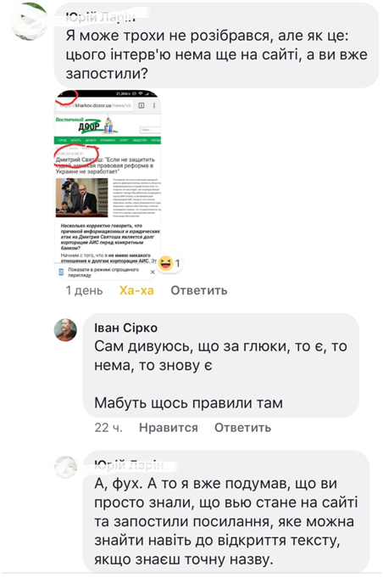The height and width of the screenshot is (578, 383).
Task: Click the 22 ч. timestamp
Action: [108, 428]
